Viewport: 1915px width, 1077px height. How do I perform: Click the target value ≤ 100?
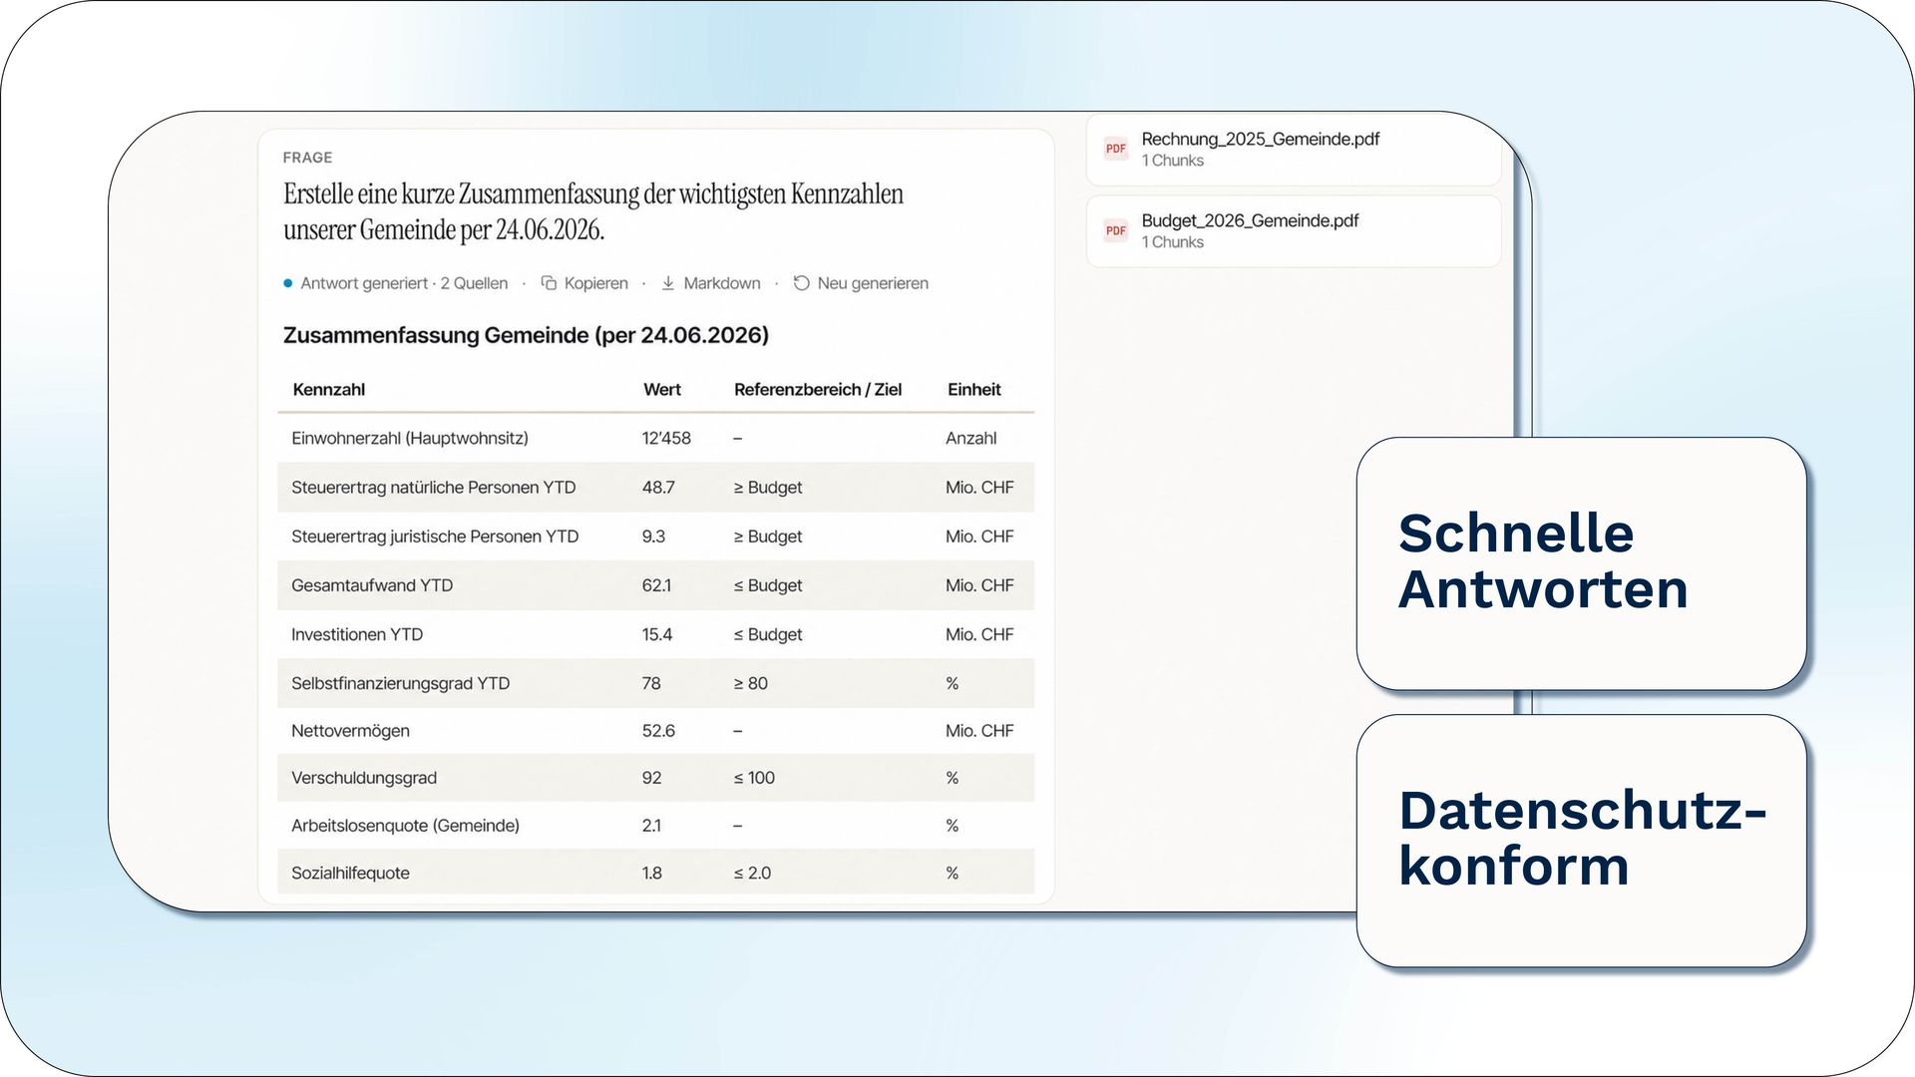pos(754,778)
